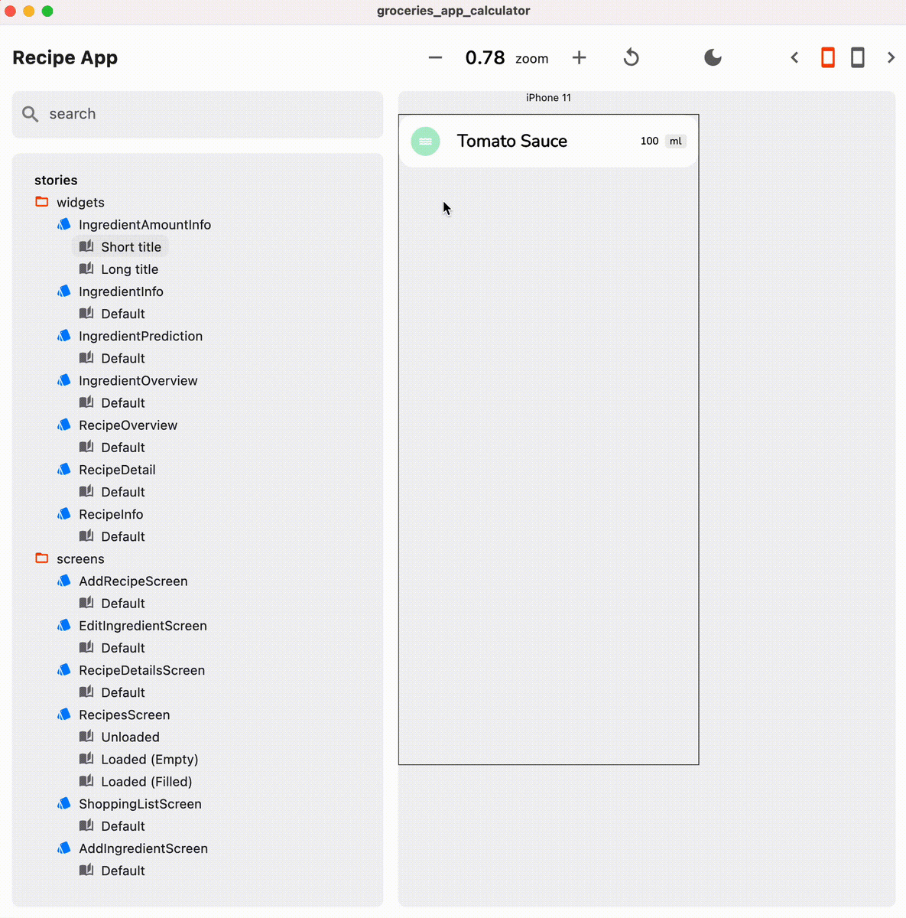Select the orange highlighted device frame icon
This screenshot has height=918, width=906.
pos(827,57)
